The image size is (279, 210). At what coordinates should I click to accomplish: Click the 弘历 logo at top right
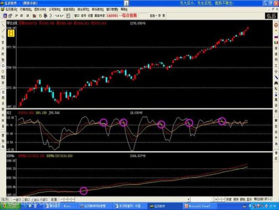click(271, 16)
